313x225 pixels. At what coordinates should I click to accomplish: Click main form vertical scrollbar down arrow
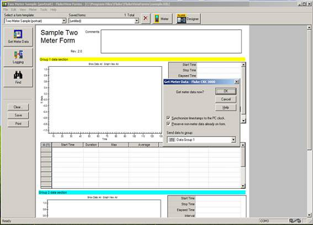(x=309, y=215)
